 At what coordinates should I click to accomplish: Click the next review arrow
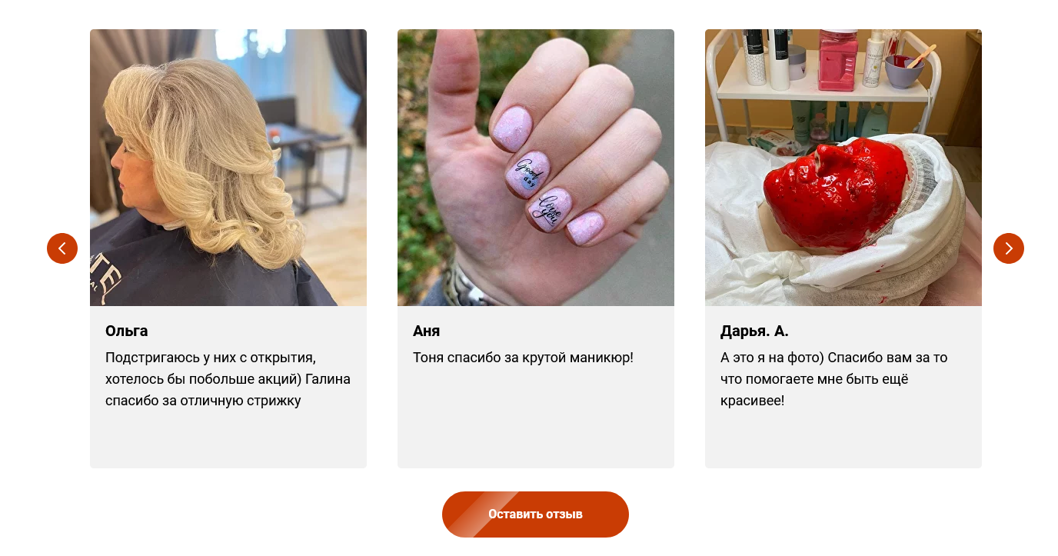pyautogui.click(x=1009, y=248)
